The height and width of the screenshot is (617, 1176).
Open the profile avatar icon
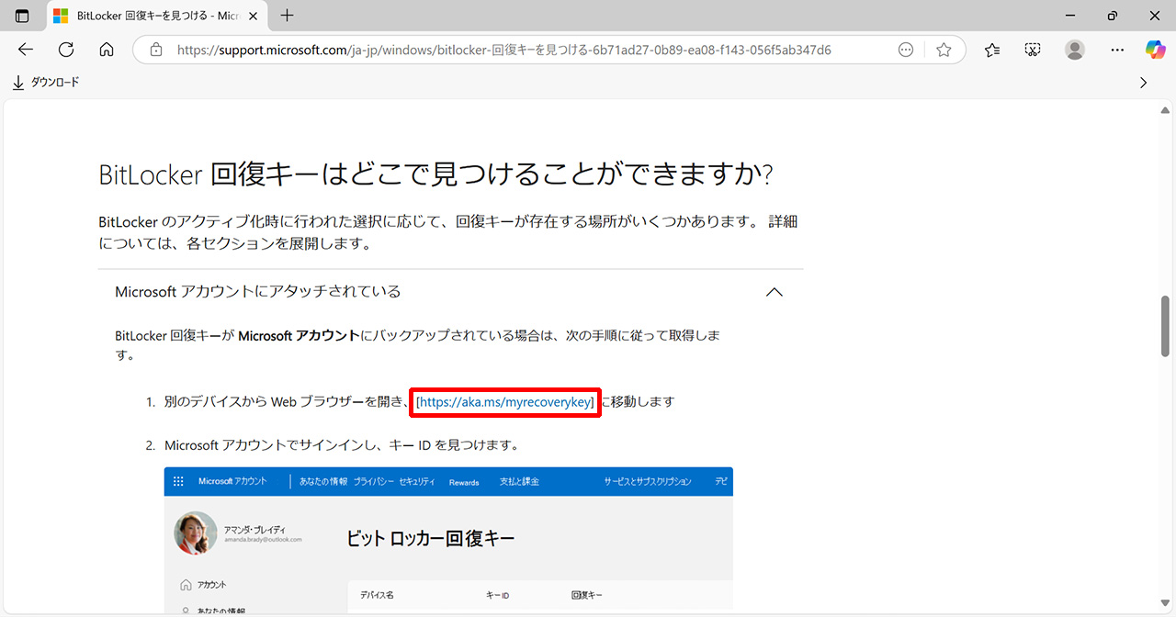(1075, 50)
